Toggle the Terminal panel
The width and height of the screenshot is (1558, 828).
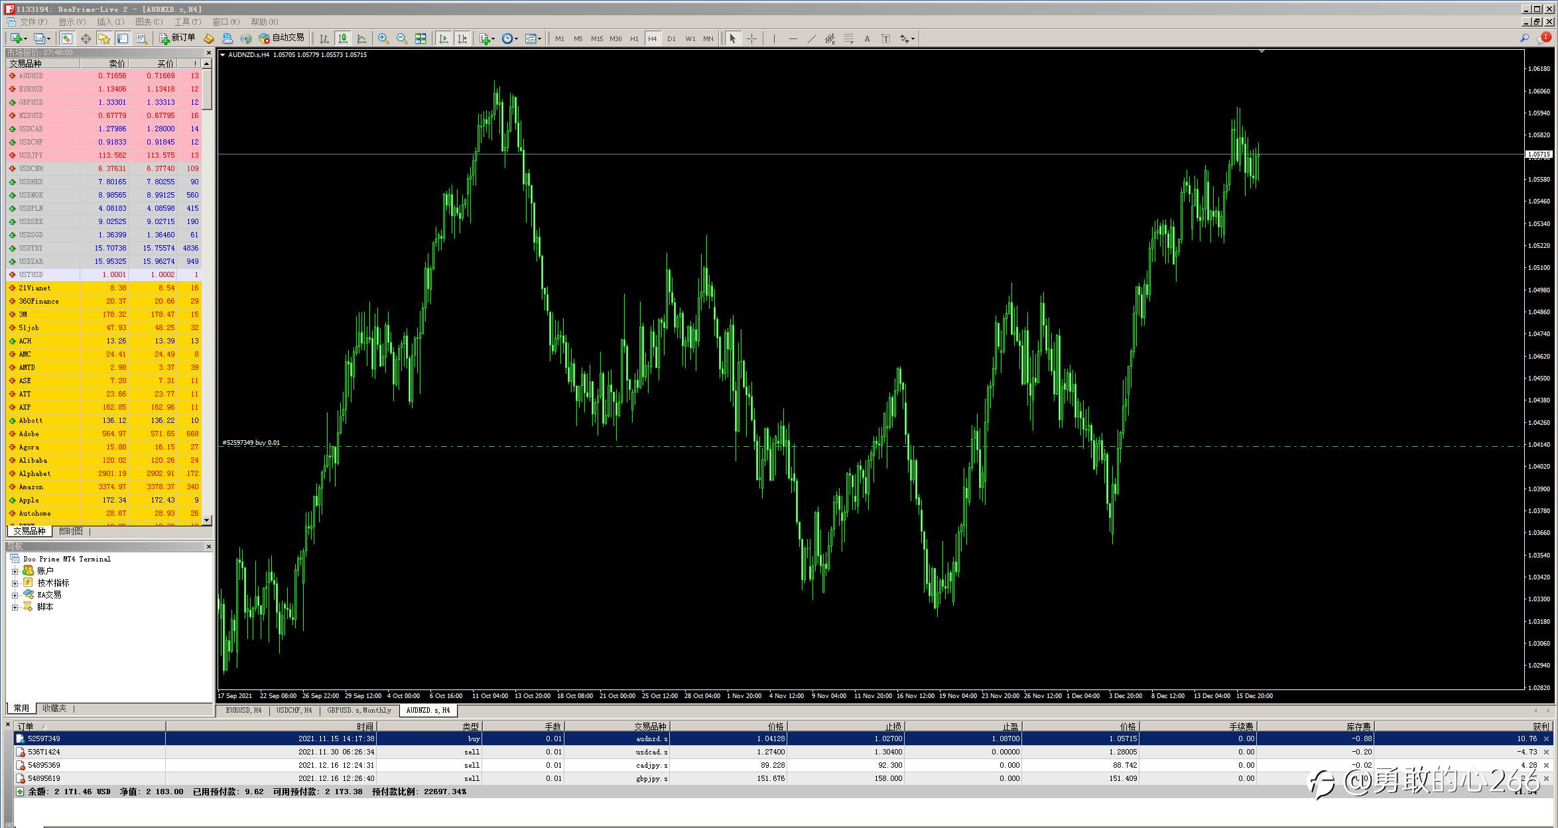click(x=123, y=38)
